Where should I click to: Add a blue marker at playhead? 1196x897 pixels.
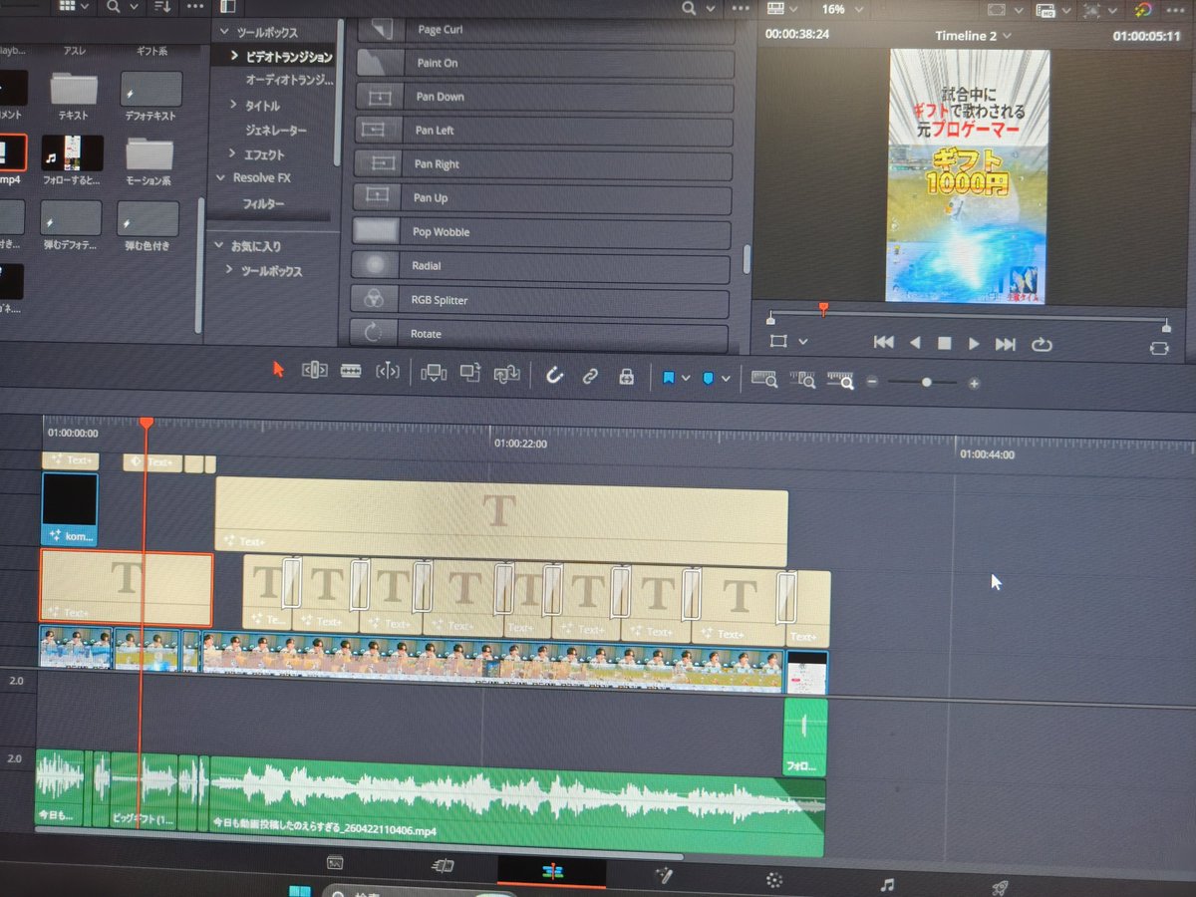tap(709, 379)
